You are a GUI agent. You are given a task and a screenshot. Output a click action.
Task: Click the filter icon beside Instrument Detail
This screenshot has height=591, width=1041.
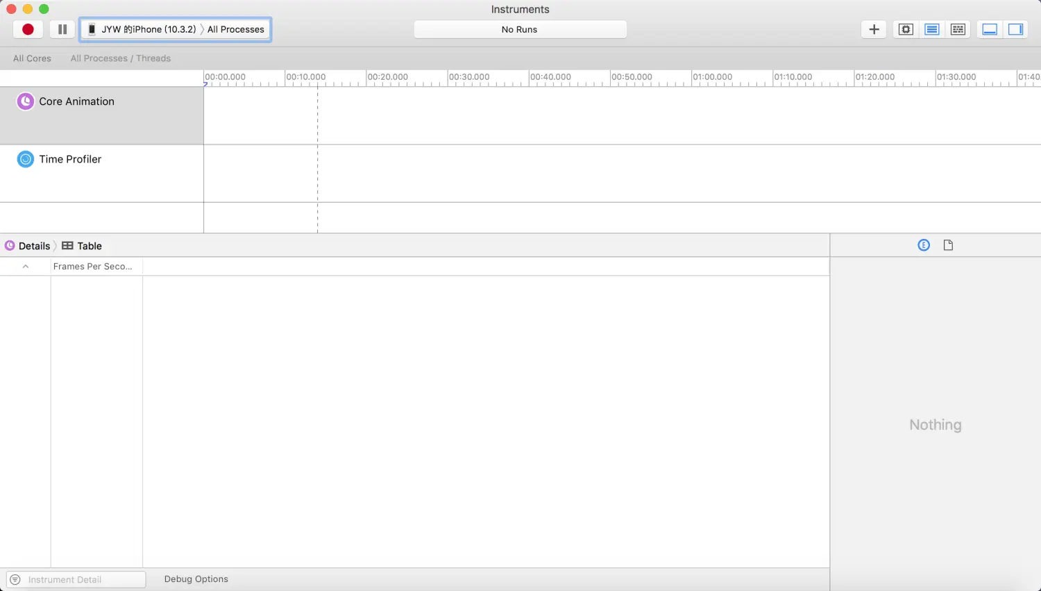15,579
